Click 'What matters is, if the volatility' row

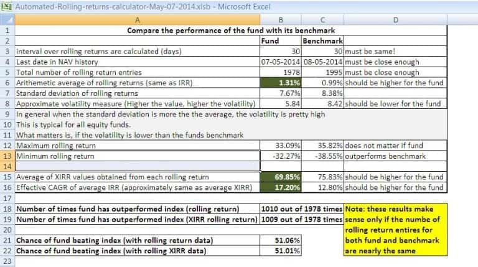click(231, 135)
